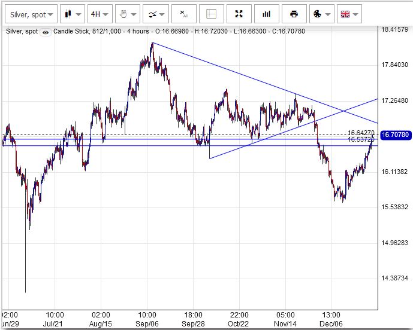The height and width of the screenshot is (330, 413).
Task: Open the Silver, spot instrument dropdown
Action: pos(31,14)
